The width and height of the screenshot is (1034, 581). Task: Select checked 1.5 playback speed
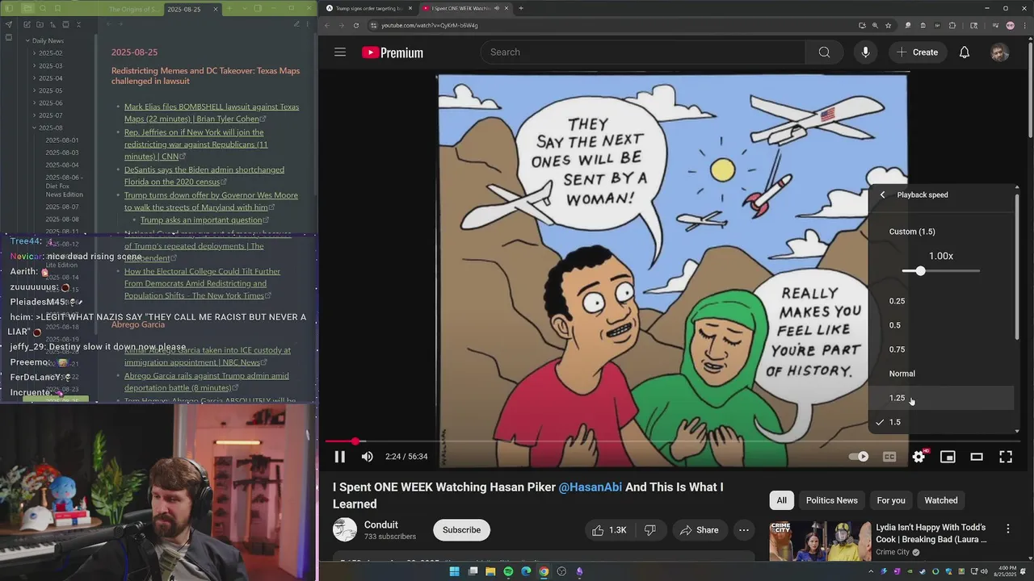pos(941,422)
